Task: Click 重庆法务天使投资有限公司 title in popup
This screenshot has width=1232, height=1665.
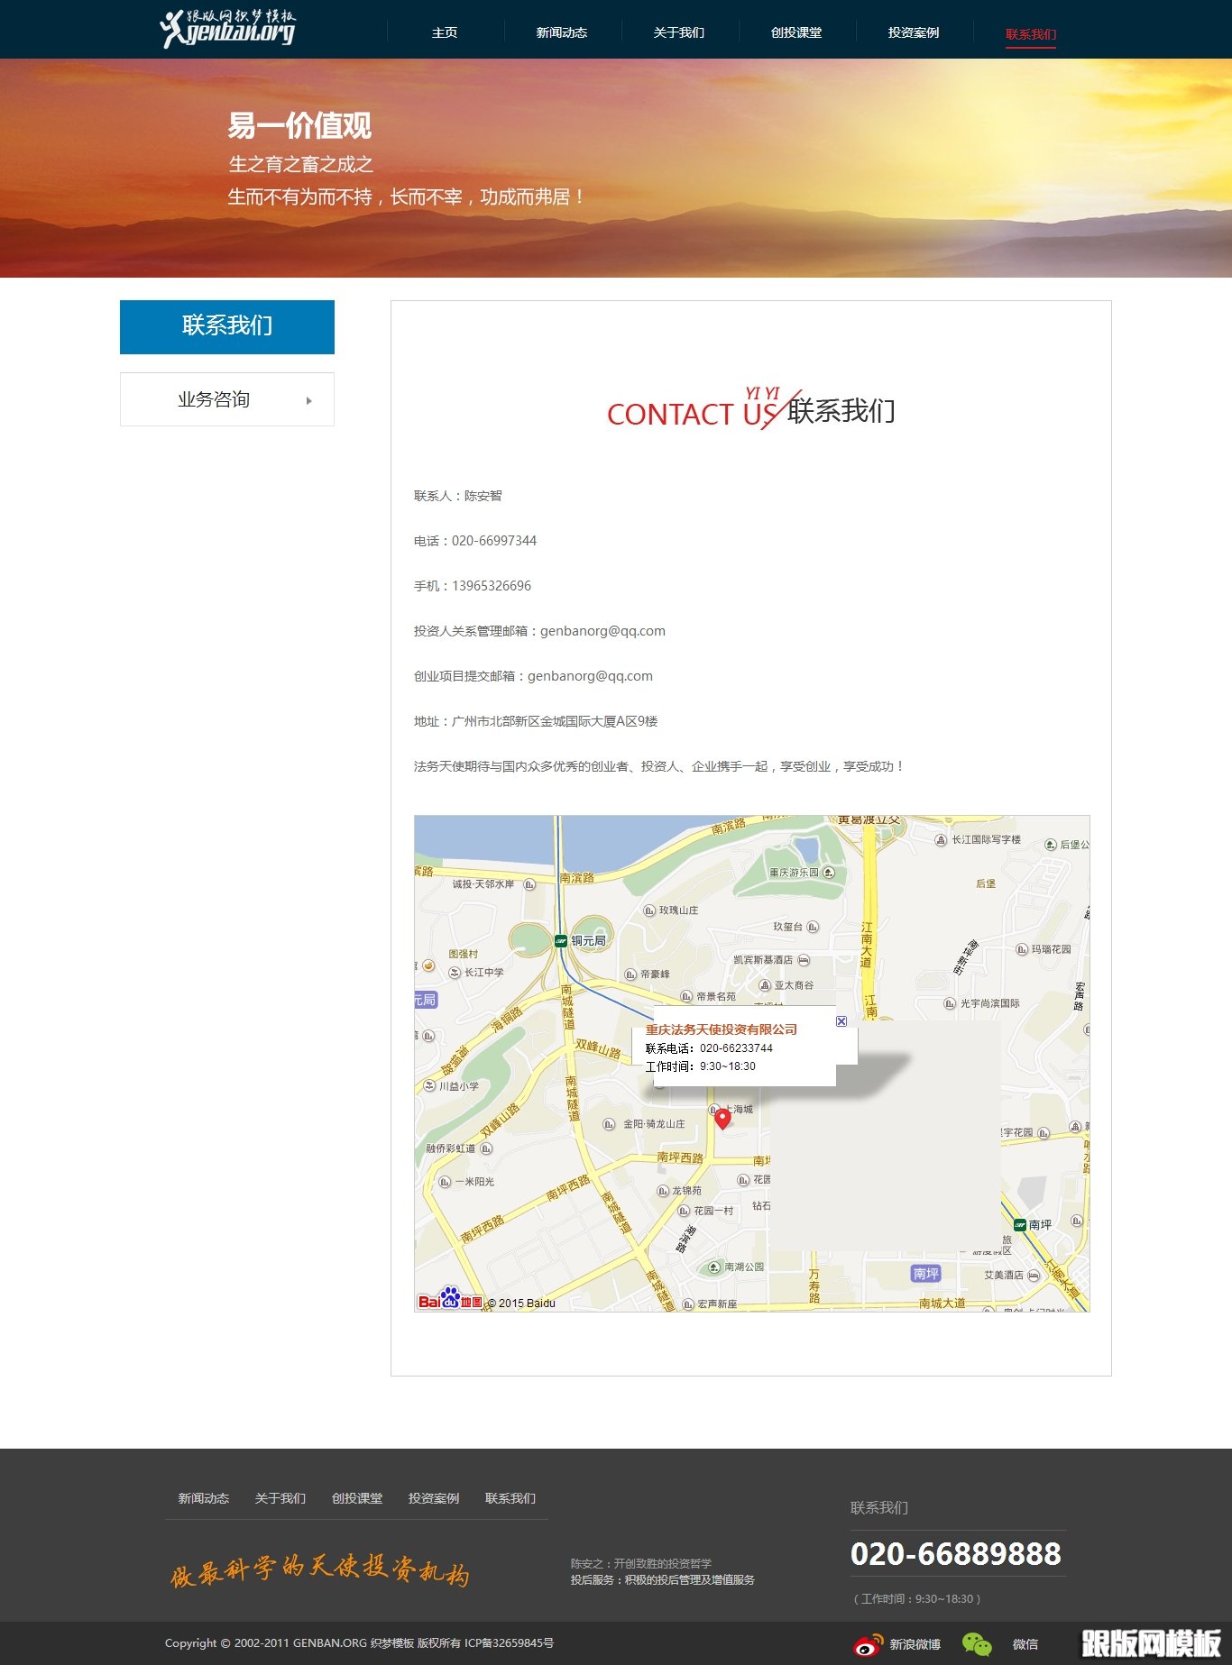Action: tap(722, 1029)
